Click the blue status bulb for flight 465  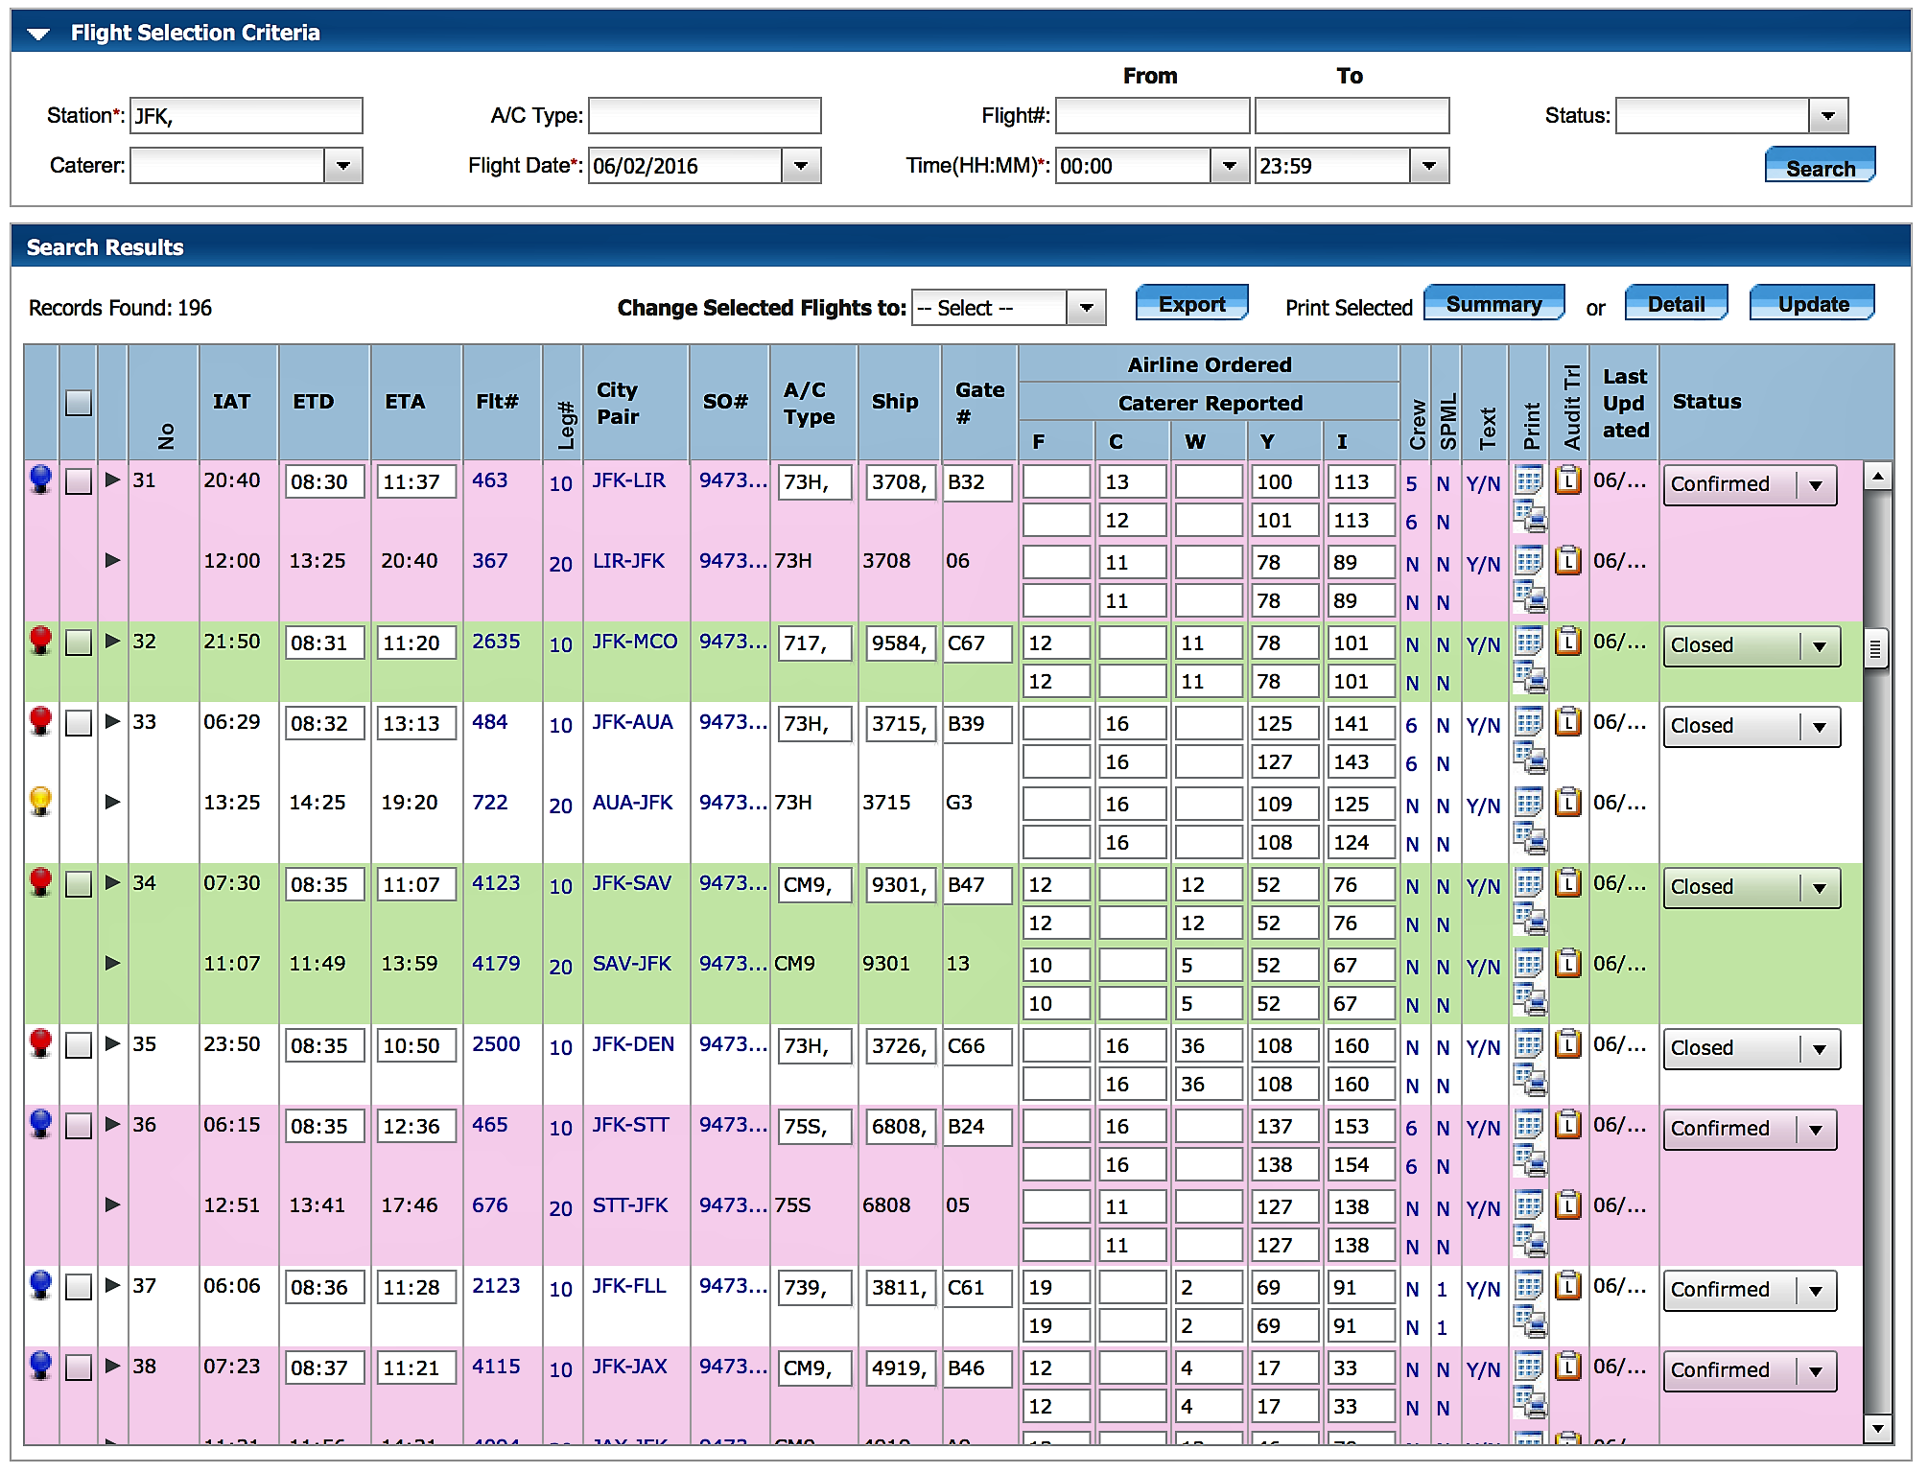click(x=40, y=1123)
